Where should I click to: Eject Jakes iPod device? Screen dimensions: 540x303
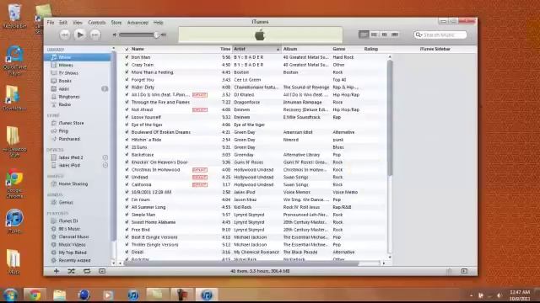click(x=105, y=165)
